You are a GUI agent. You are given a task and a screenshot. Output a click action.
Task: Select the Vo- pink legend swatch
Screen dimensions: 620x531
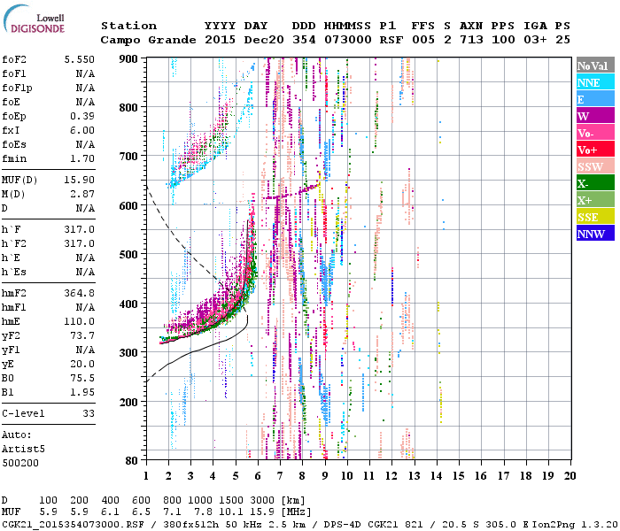coord(595,133)
